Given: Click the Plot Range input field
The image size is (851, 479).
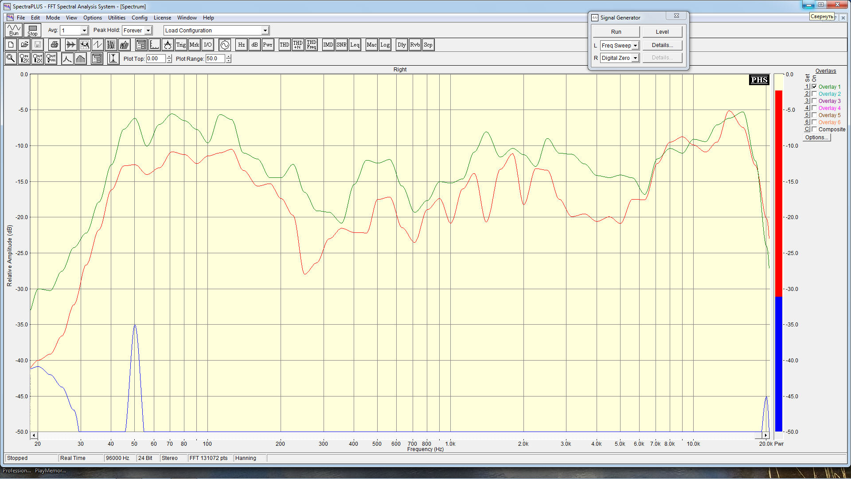Looking at the screenshot, I should point(215,59).
